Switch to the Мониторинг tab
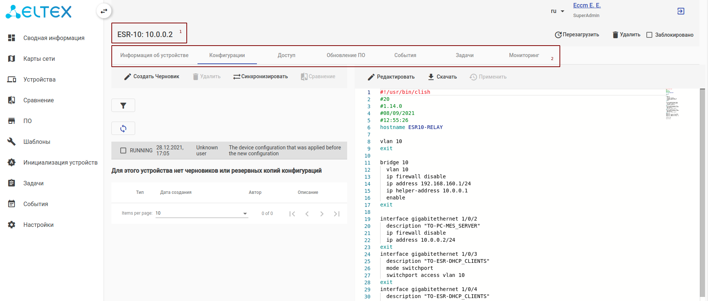This screenshot has height=301, width=708. pyautogui.click(x=523, y=55)
